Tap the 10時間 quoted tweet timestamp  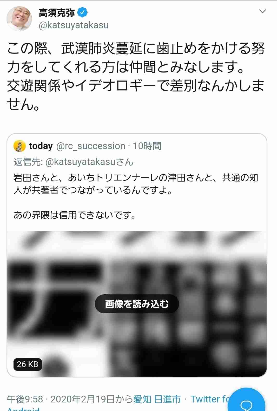147,146
